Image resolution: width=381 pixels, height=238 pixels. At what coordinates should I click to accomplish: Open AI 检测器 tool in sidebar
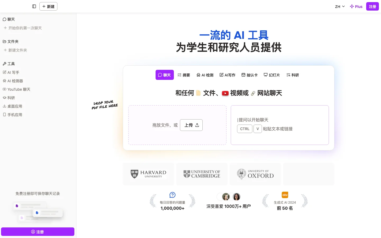pos(13,81)
